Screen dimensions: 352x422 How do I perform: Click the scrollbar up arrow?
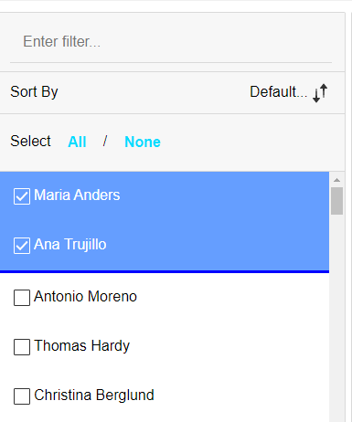click(x=336, y=180)
